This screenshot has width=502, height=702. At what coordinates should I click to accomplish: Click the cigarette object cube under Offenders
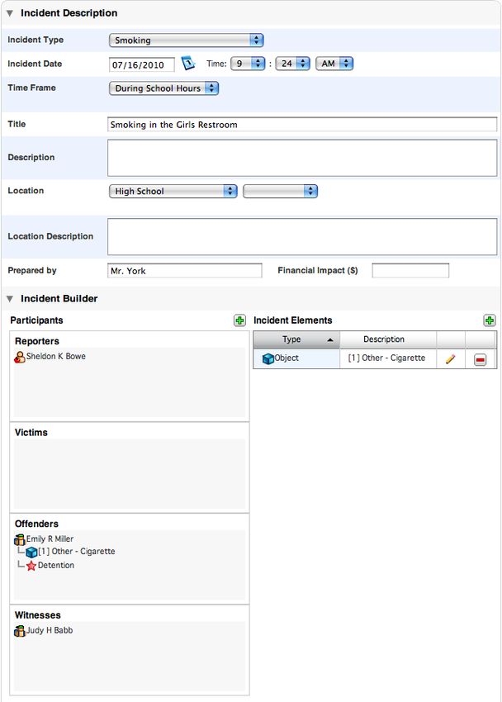pos(31,553)
